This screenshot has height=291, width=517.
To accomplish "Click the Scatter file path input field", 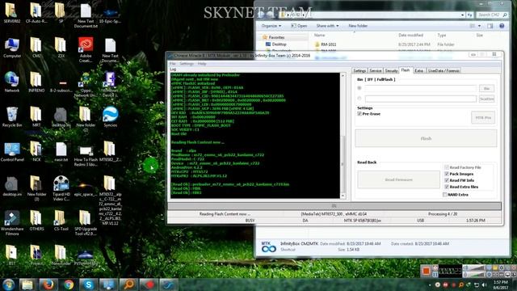I will coord(420,99).
